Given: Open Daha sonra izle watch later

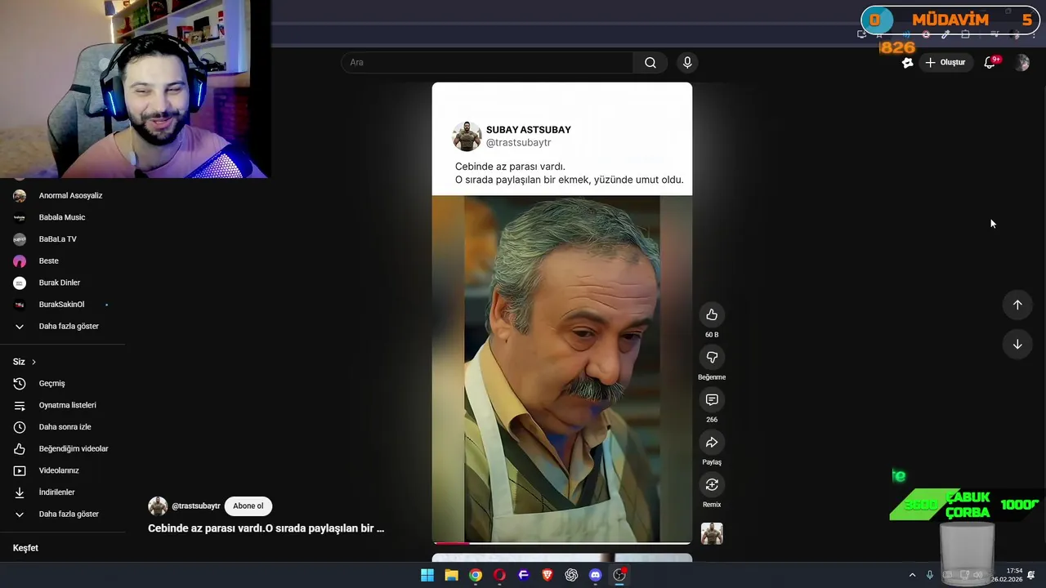Looking at the screenshot, I should pos(63,427).
